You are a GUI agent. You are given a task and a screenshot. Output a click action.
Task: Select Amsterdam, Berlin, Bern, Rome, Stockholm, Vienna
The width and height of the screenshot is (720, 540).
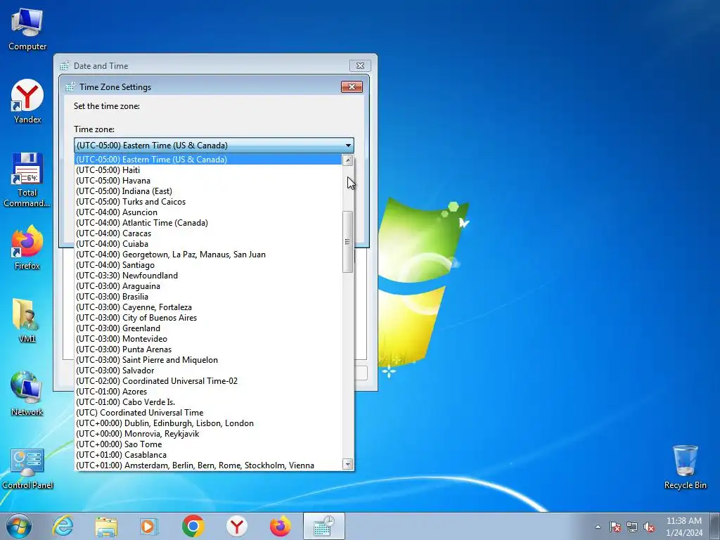pyautogui.click(x=208, y=465)
